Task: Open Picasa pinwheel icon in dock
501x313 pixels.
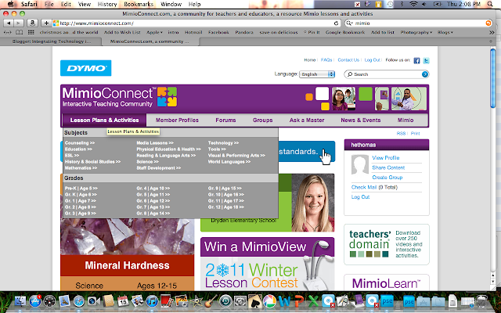Action: pos(269,300)
